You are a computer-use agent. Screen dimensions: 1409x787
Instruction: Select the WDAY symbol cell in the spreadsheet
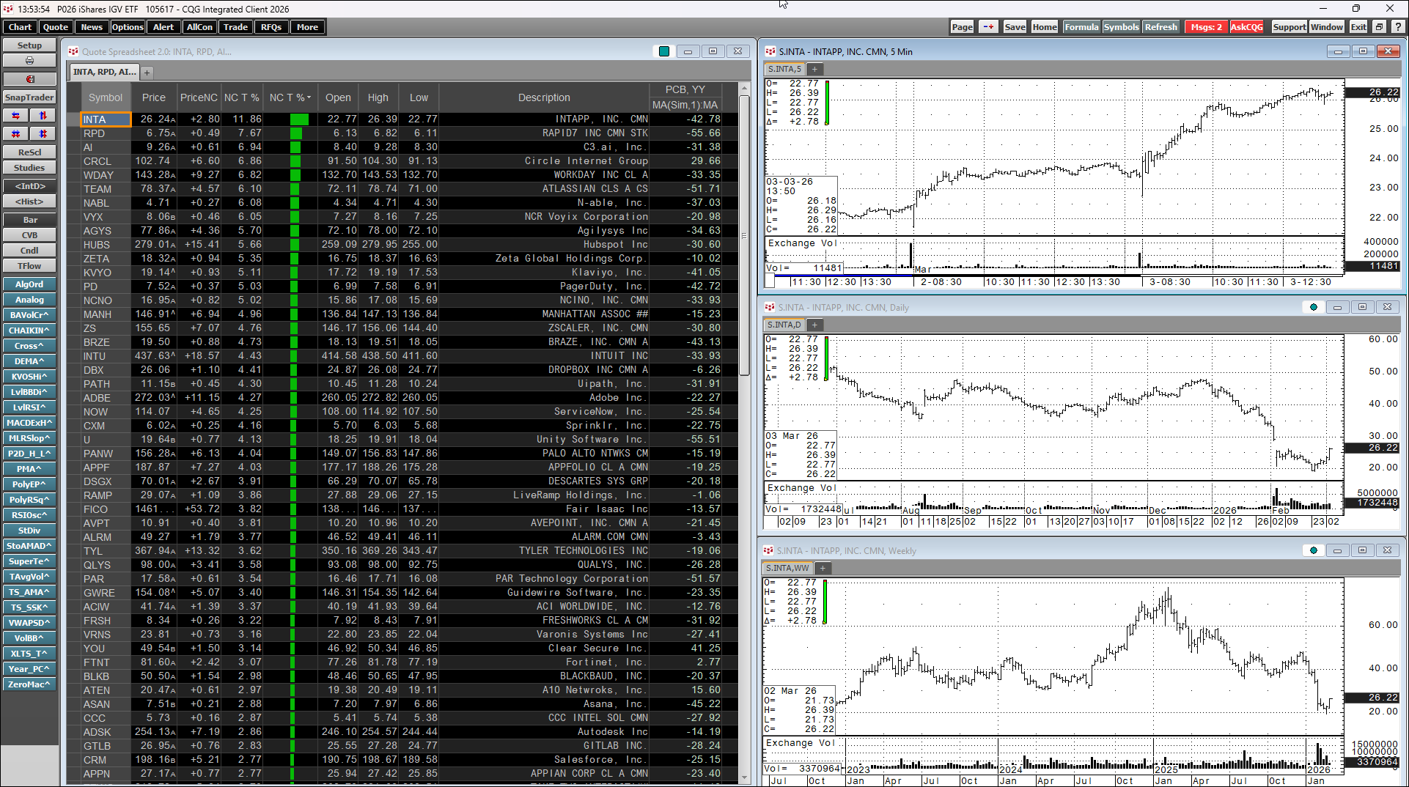tap(98, 175)
